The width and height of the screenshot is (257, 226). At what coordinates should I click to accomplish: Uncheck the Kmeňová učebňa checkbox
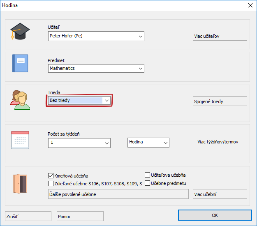[x=51, y=175]
